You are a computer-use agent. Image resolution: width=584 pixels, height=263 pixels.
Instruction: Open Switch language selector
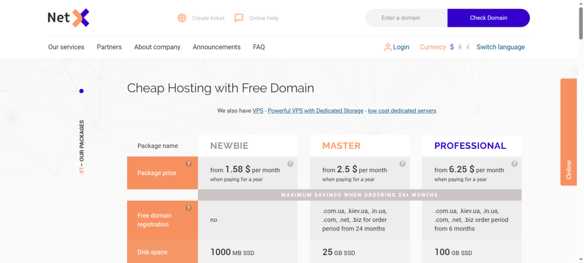pos(500,47)
